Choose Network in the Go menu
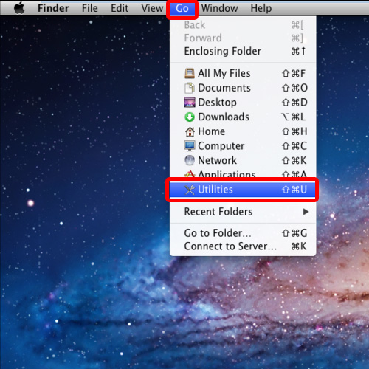The image size is (369, 369). click(243, 160)
